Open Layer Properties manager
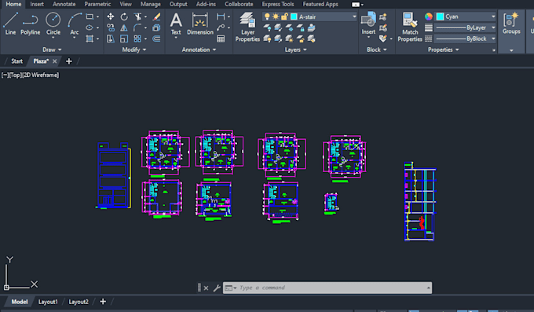This screenshot has width=534, height=312. pos(247,27)
